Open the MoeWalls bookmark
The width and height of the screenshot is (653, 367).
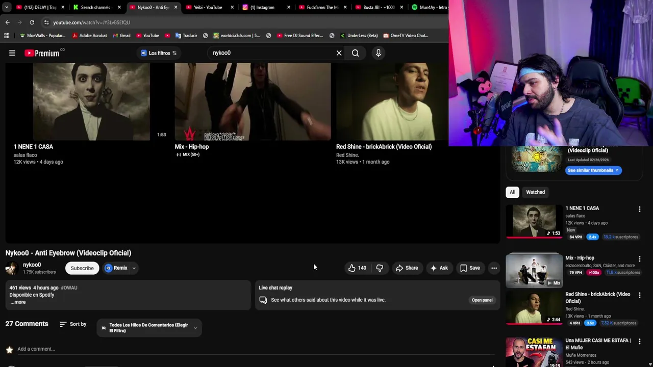[42, 36]
